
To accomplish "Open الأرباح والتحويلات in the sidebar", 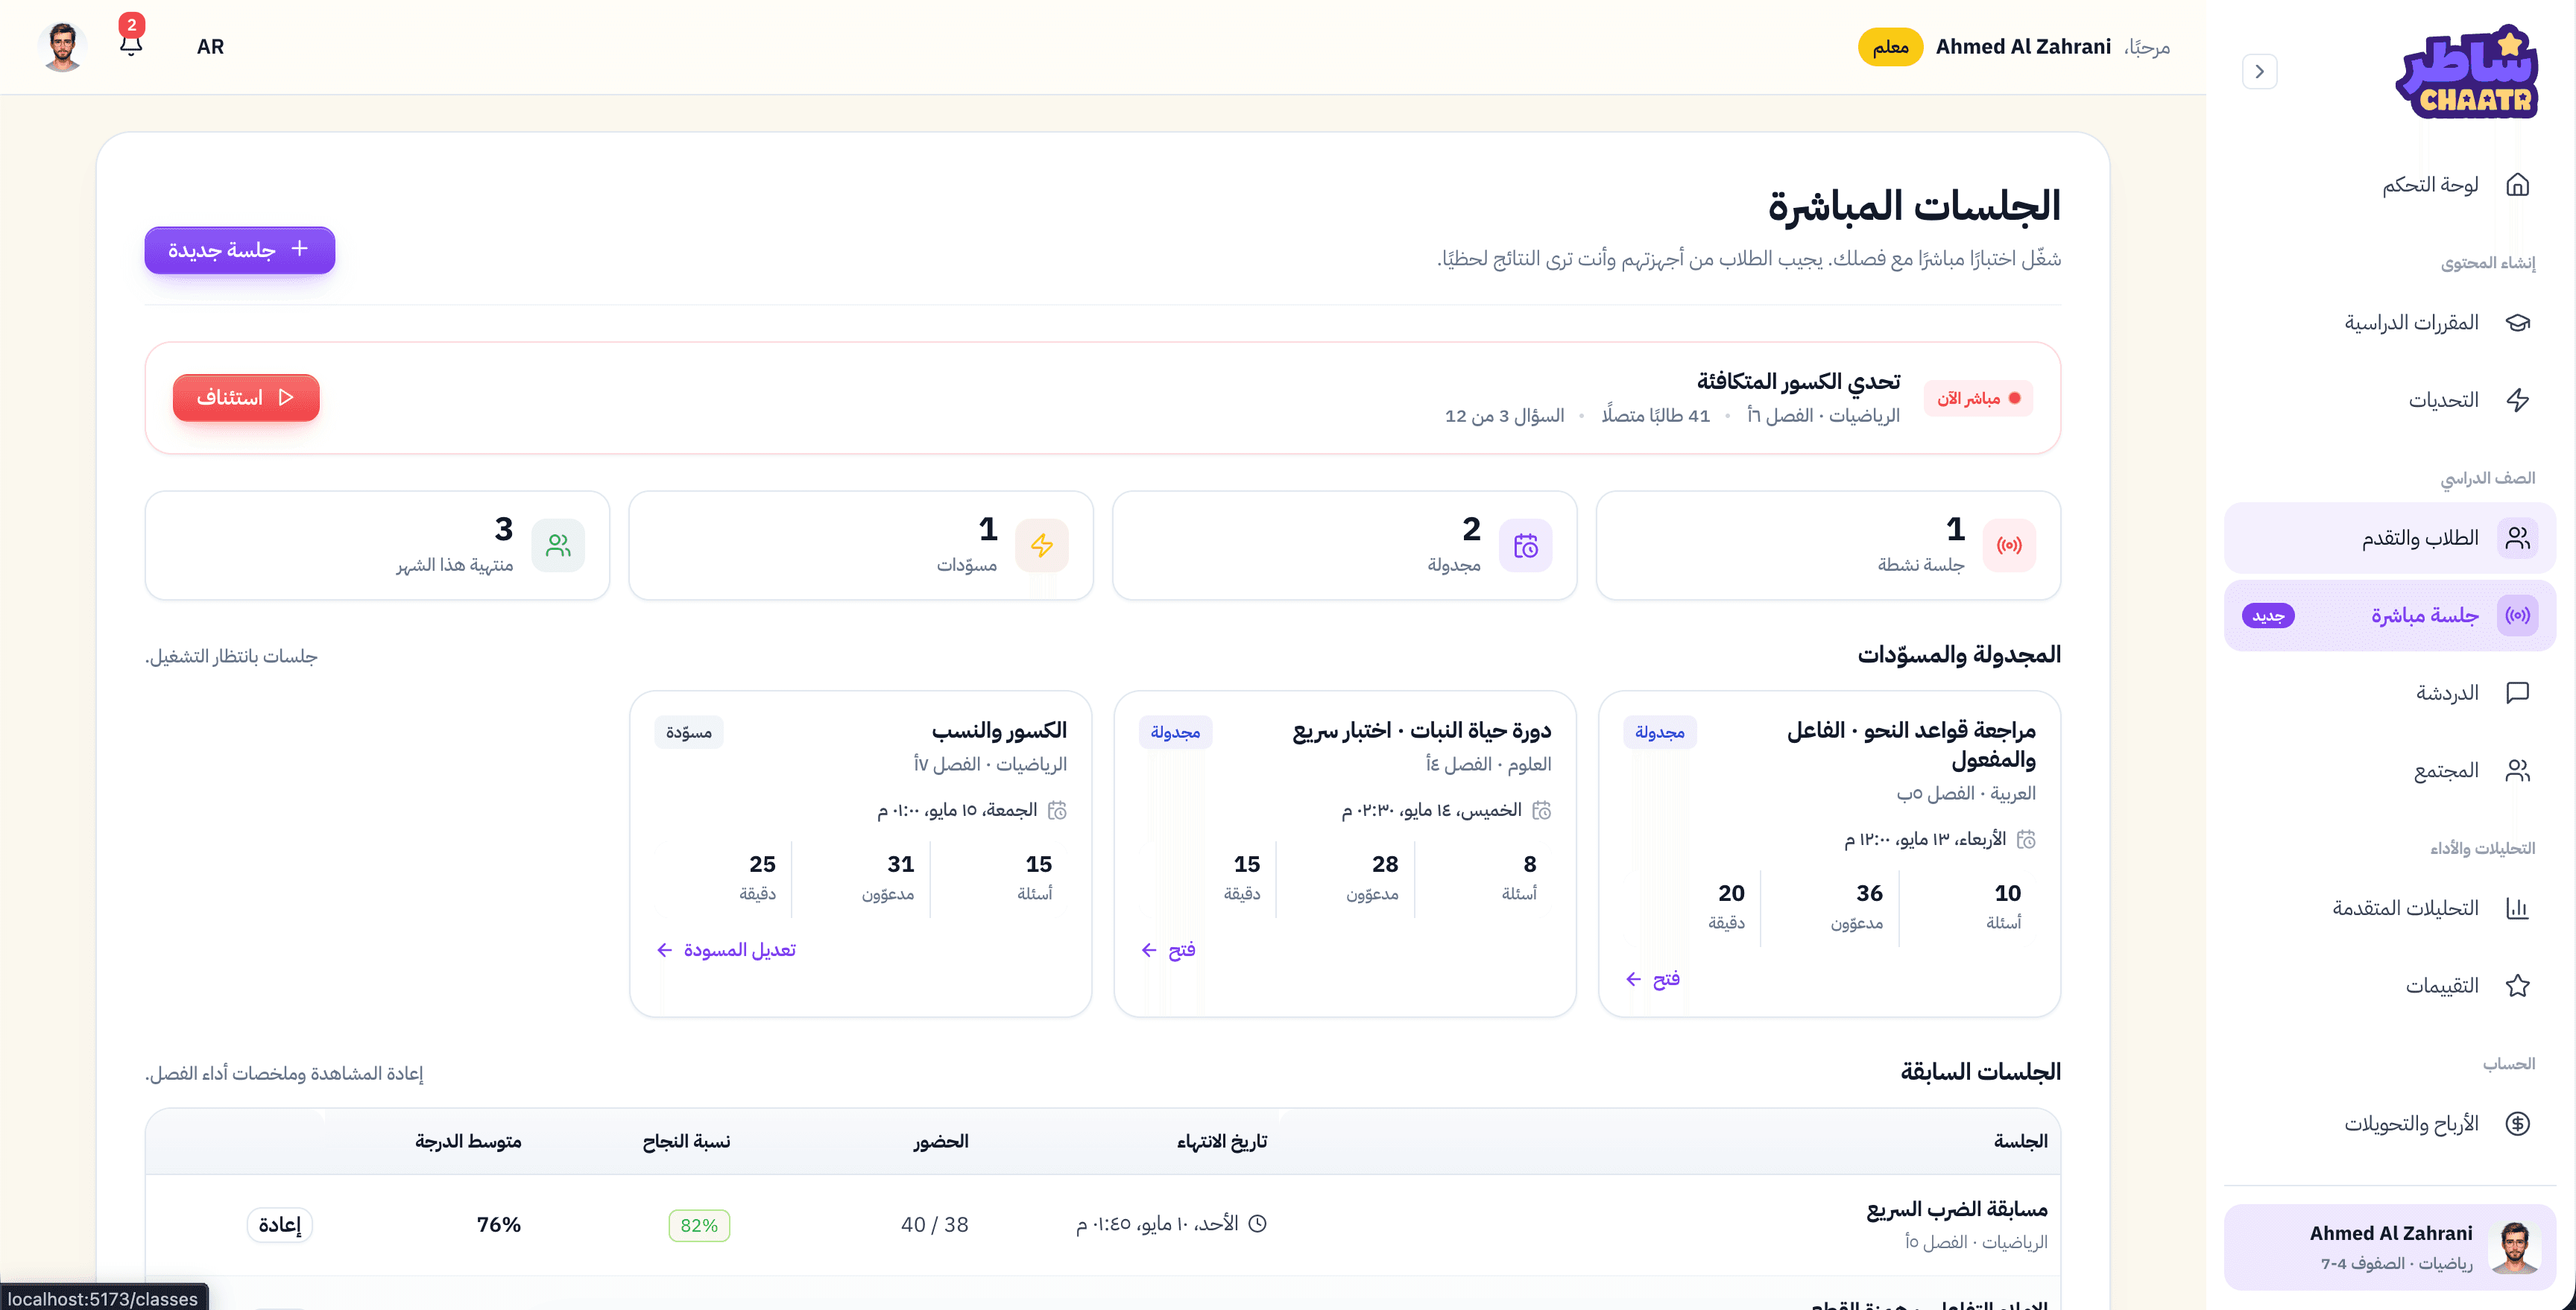I will (x=2390, y=1123).
